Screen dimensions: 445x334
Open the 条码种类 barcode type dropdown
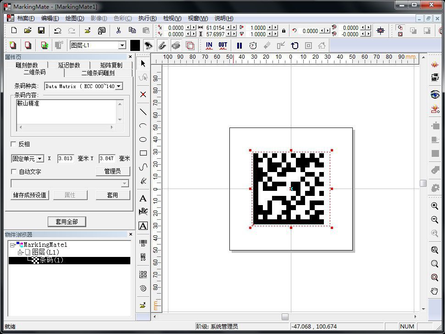tap(118, 86)
